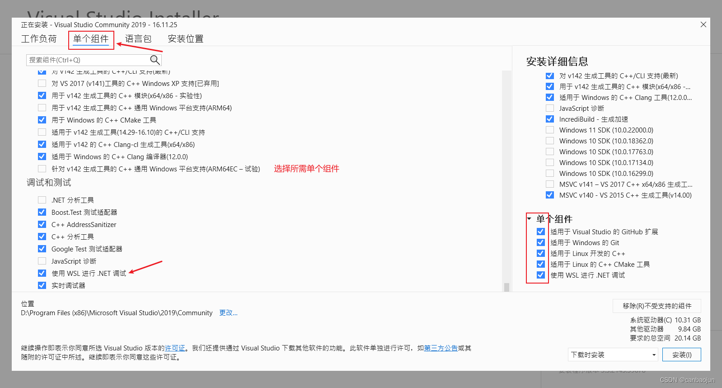Click the search magnifier icon

pos(155,60)
